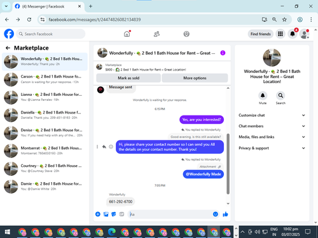Click the Search Facebook field

[x=51, y=34]
